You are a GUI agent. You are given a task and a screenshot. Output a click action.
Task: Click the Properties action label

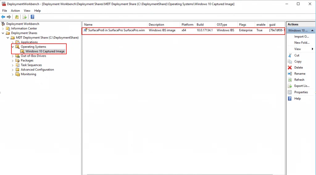pyautogui.click(x=301, y=92)
